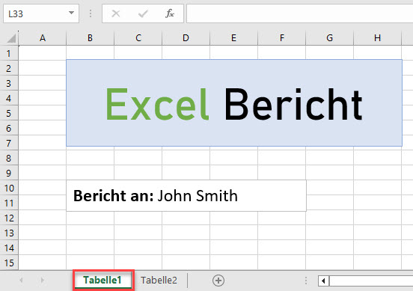Select row 15 header
The width and height of the screenshot is (413, 291).
click(9, 263)
